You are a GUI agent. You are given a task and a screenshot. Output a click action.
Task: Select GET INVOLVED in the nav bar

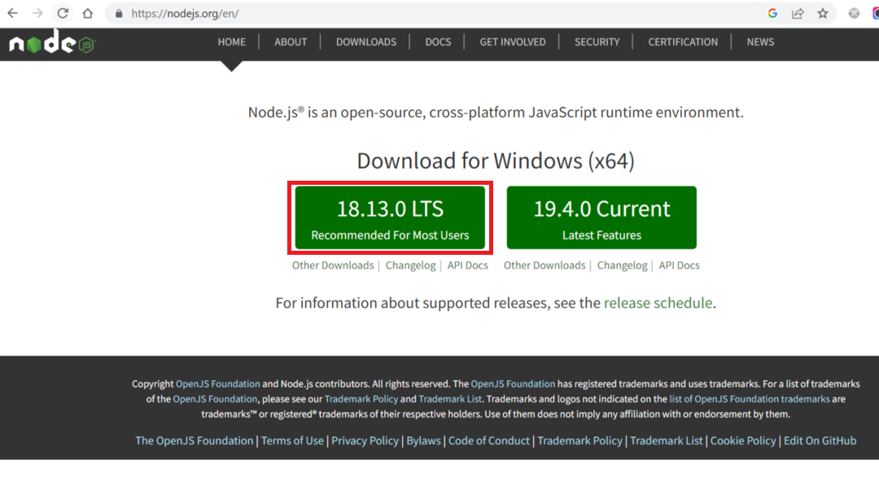pyautogui.click(x=513, y=42)
